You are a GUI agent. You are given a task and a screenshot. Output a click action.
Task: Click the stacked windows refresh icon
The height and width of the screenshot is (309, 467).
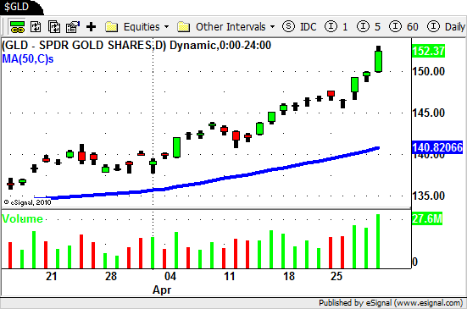pos(54,27)
